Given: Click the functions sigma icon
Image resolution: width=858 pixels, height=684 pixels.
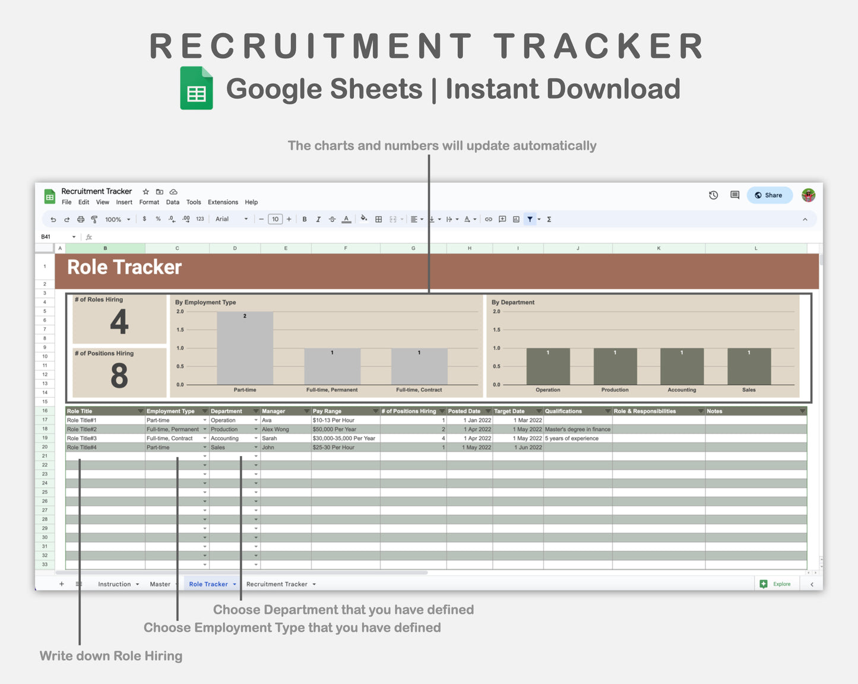Looking at the screenshot, I should pos(550,219).
